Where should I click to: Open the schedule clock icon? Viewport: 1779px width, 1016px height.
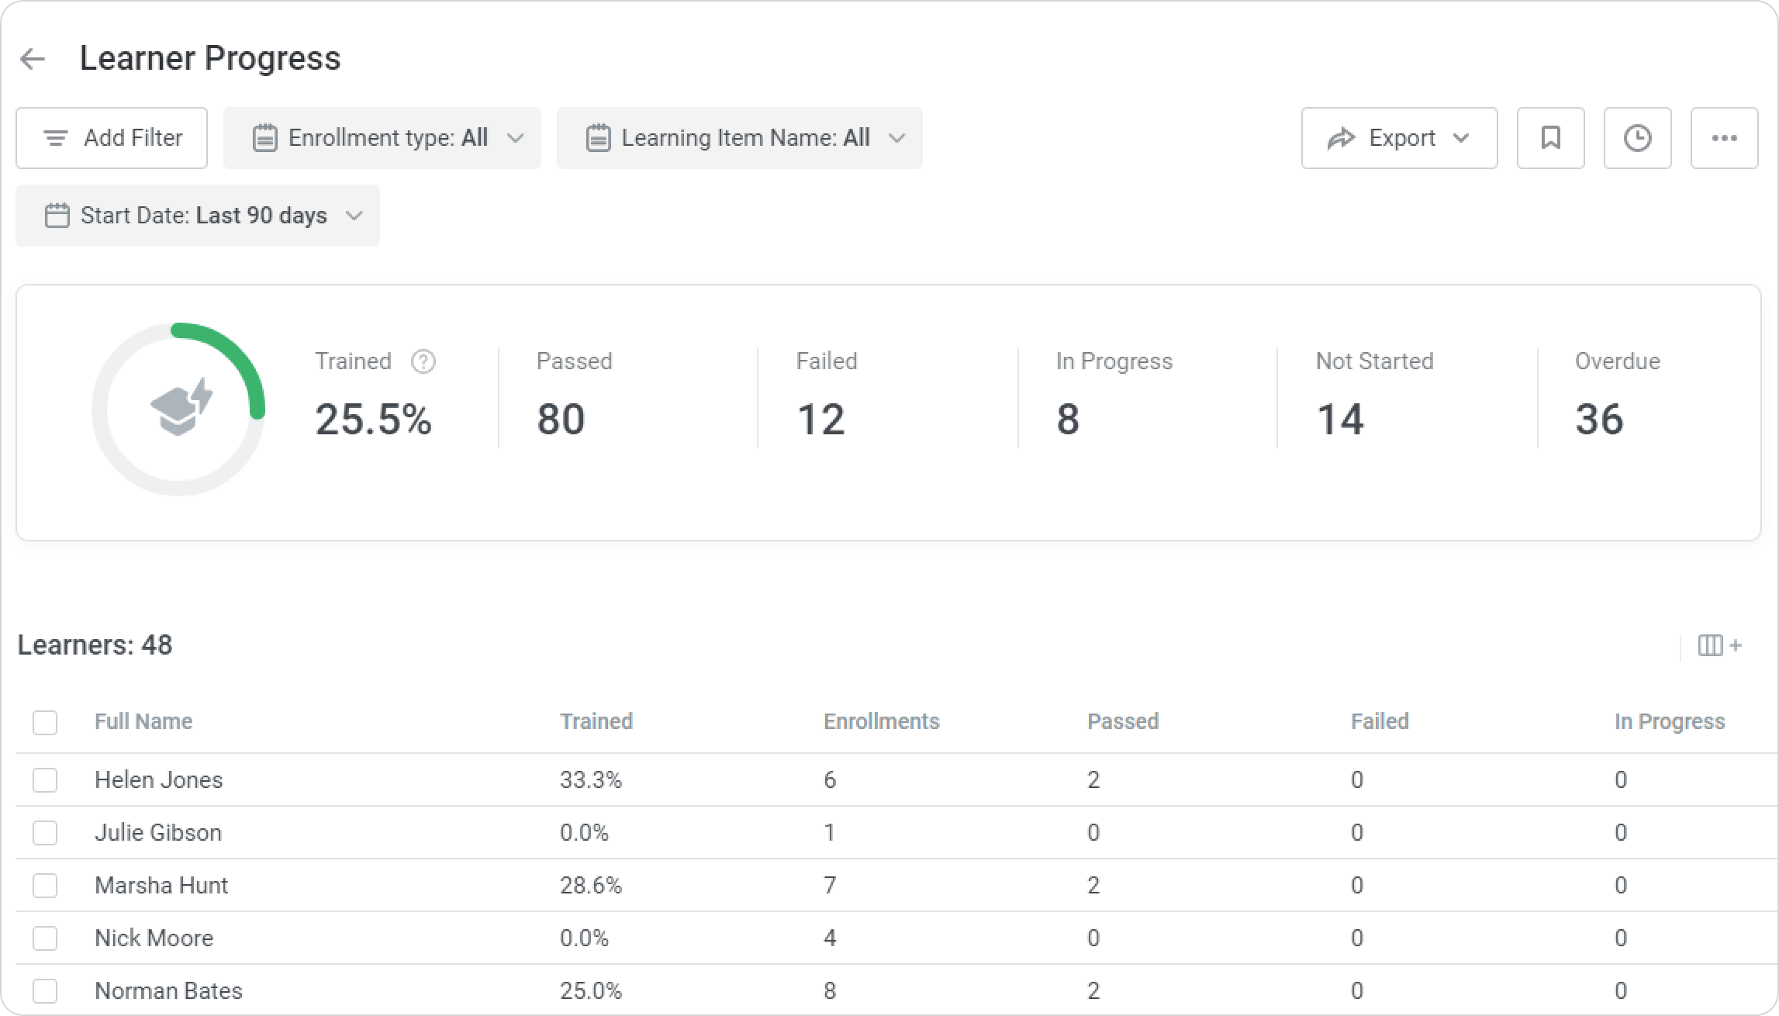coord(1637,138)
